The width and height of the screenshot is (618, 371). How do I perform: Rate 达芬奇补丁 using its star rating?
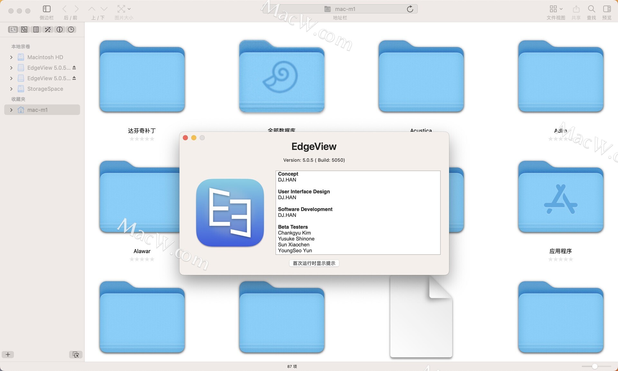point(142,139)
